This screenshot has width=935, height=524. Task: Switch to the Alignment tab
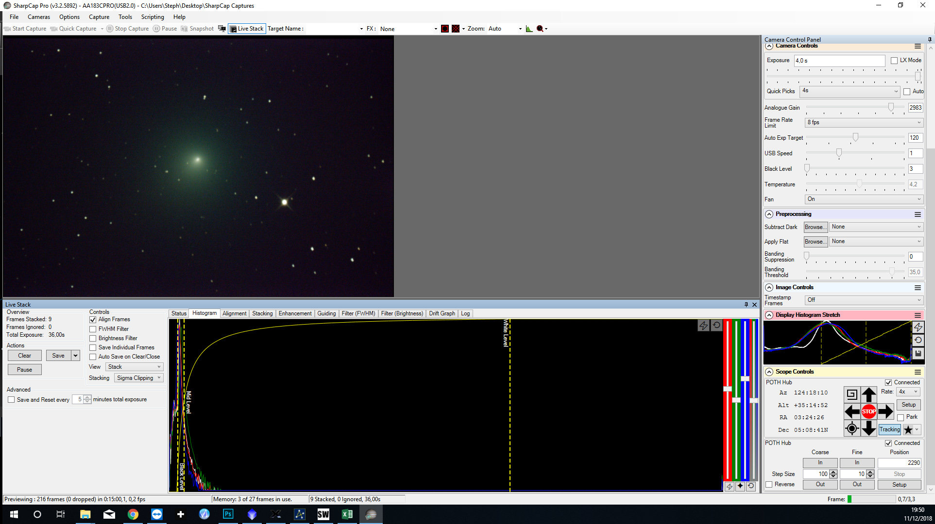(234, 313)
